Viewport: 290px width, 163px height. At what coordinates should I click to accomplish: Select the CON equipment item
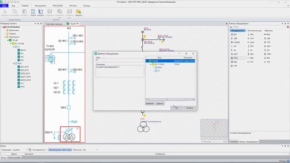tap(251, 42)
